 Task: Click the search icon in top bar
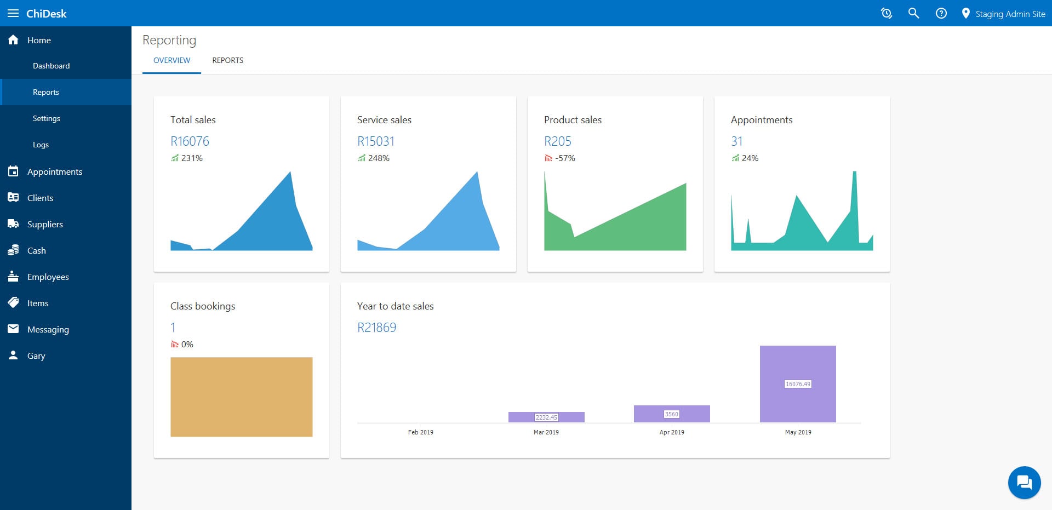(x=913, y=13)
